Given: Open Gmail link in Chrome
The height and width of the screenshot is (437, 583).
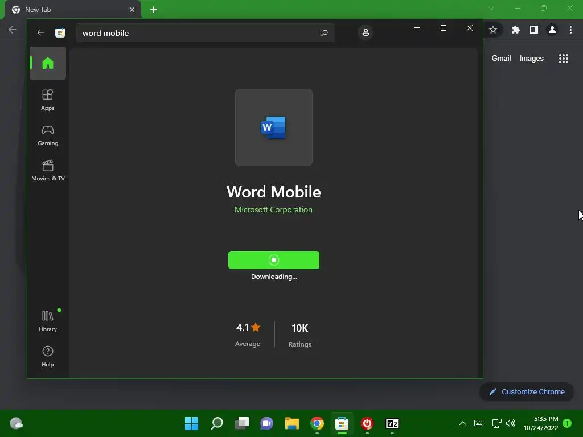Looking at the screenshot, I should [501, 59].
